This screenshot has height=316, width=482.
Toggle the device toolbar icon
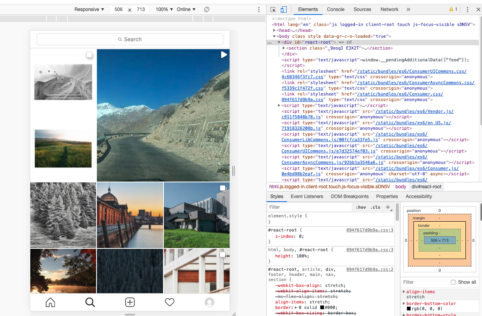284,9
